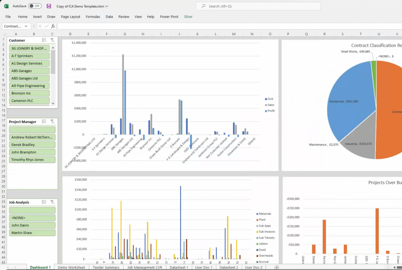Click the Insert Function fx icon
This screenshot has width=402, height=270.
click(53, 26)
